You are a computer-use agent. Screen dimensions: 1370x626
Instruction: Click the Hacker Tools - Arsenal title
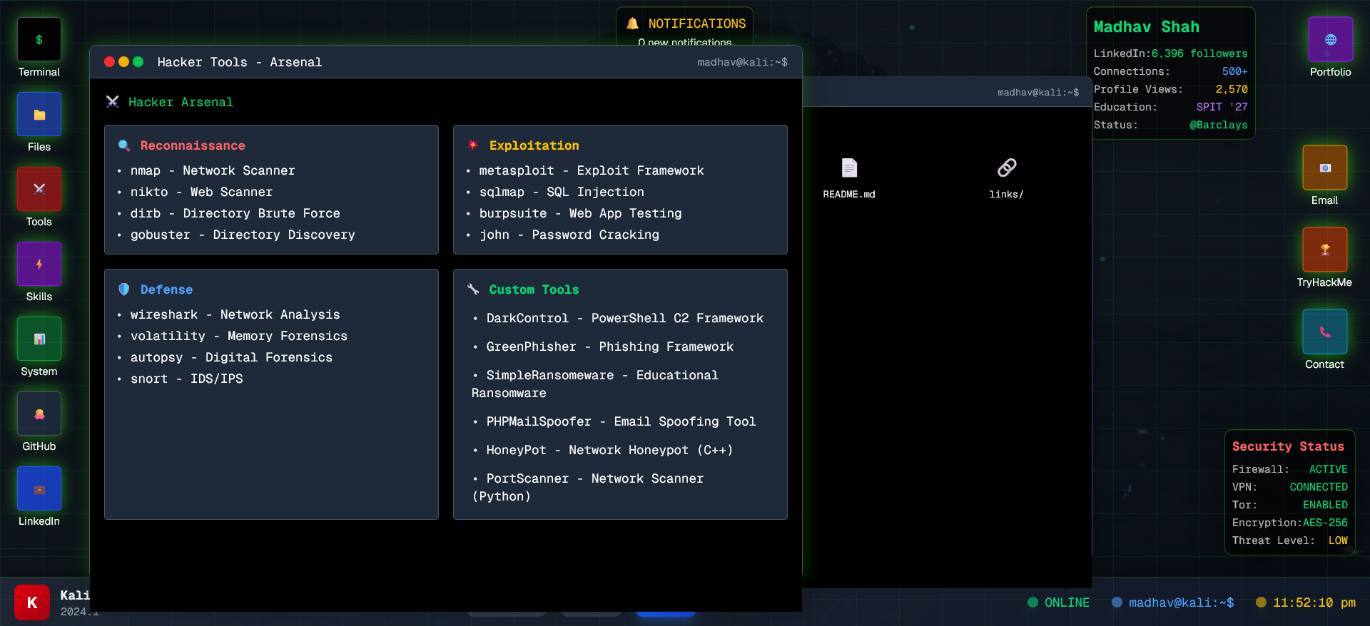pos(240,62)
